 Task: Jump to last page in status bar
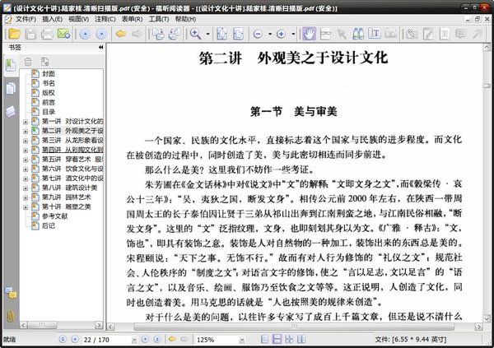coord(157,339)
